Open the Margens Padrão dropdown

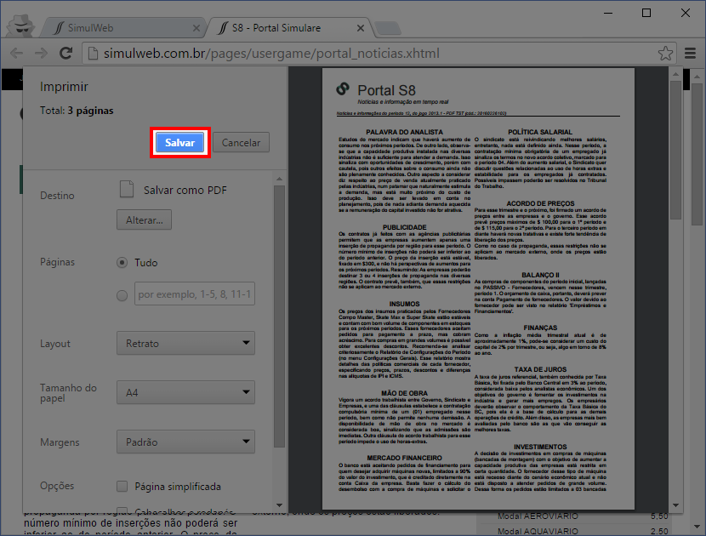185,442
